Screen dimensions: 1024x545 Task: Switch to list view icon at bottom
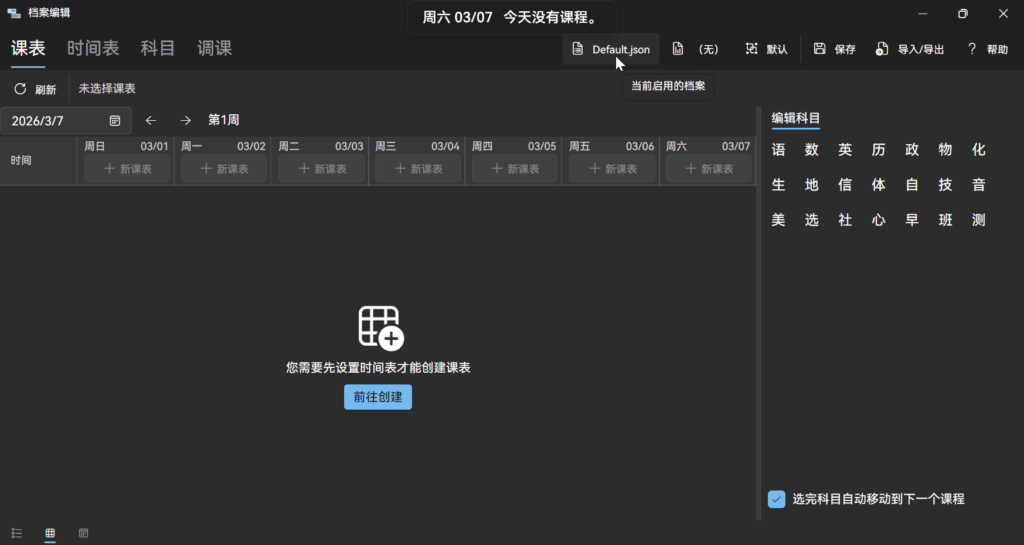(x=16, y=533)
